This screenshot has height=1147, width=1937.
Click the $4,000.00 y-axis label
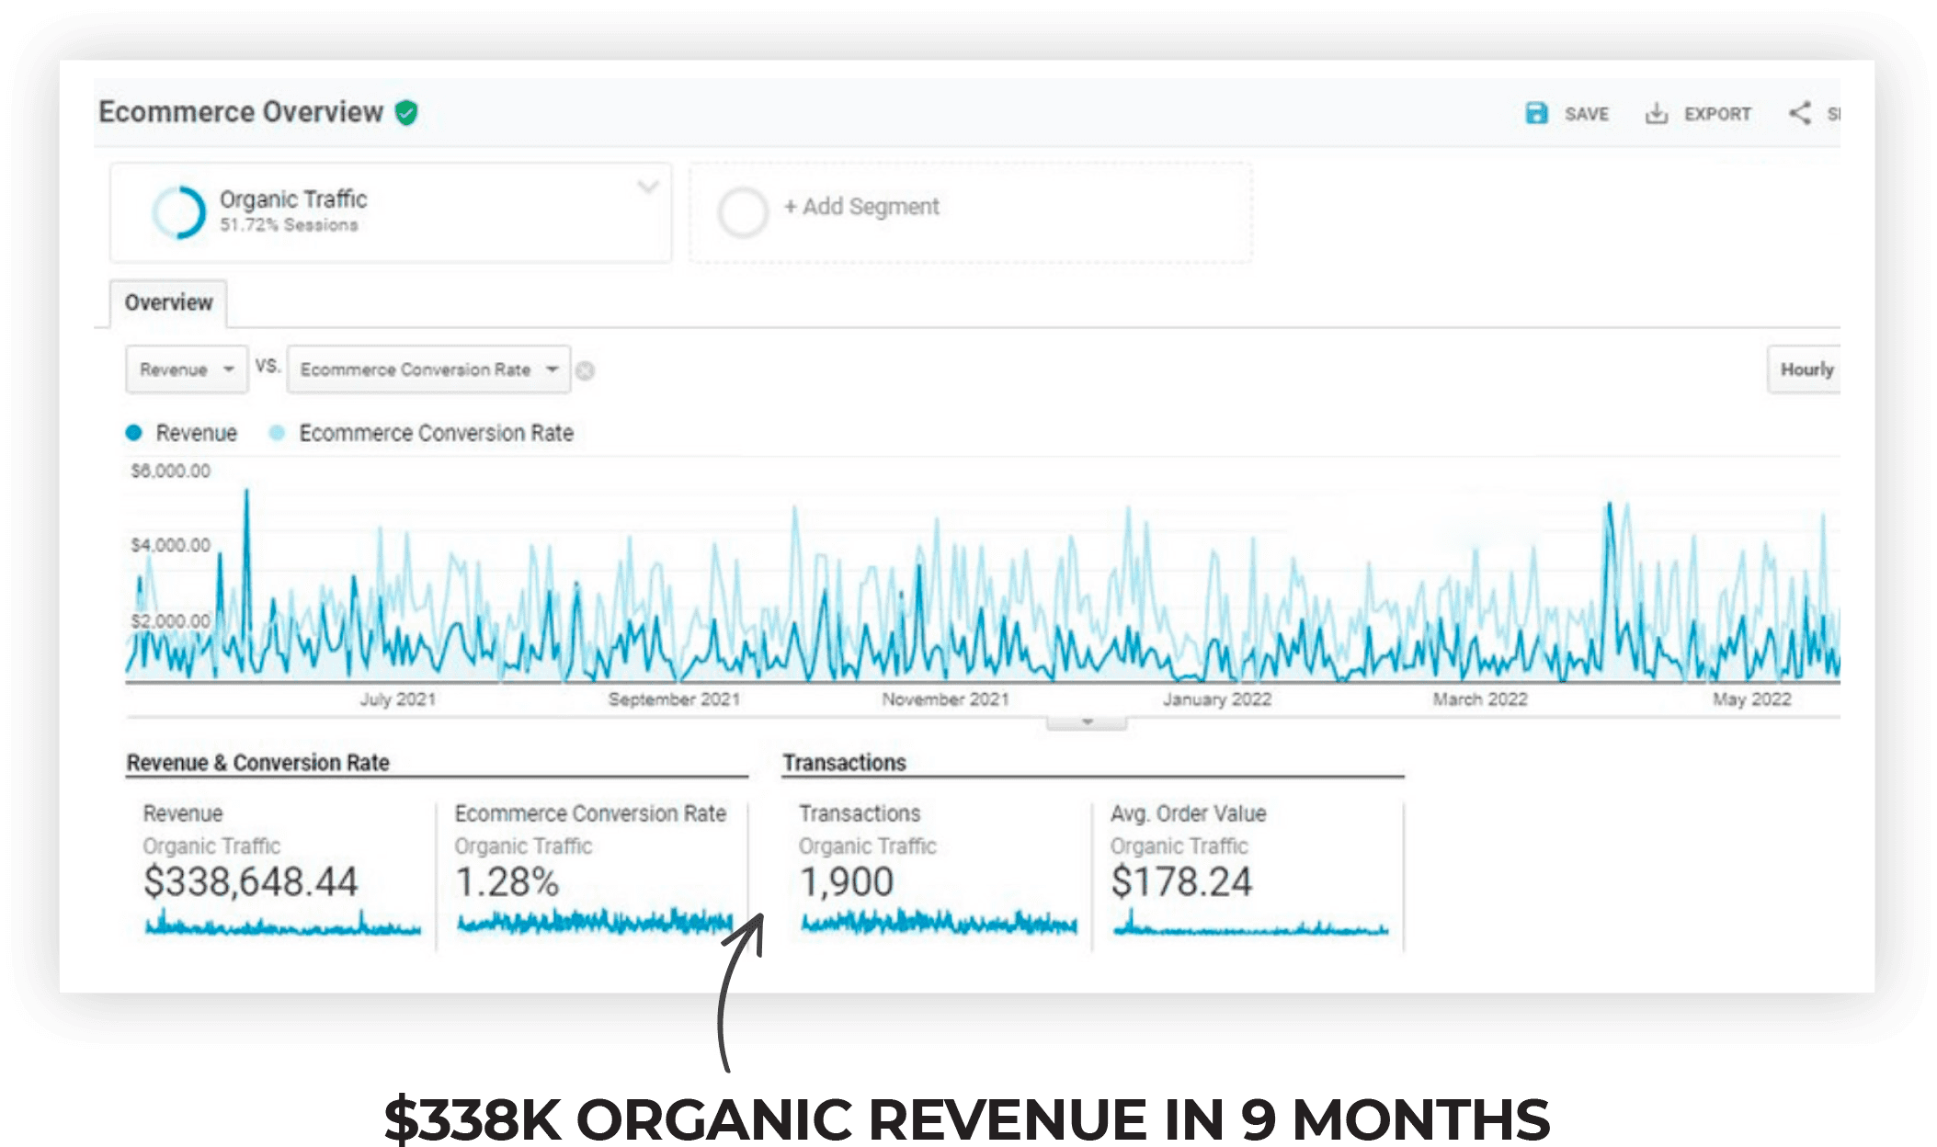171,545
